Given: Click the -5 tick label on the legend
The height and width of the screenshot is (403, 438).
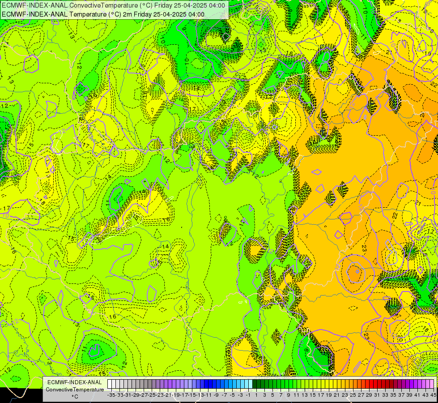Looking at the screenshot, I should point(232,395).
